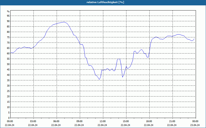Click the 22.04.24 date beneath 06:00
Image resolution: width=206 pixels, height=128 pixels.
tap(56, 125)
